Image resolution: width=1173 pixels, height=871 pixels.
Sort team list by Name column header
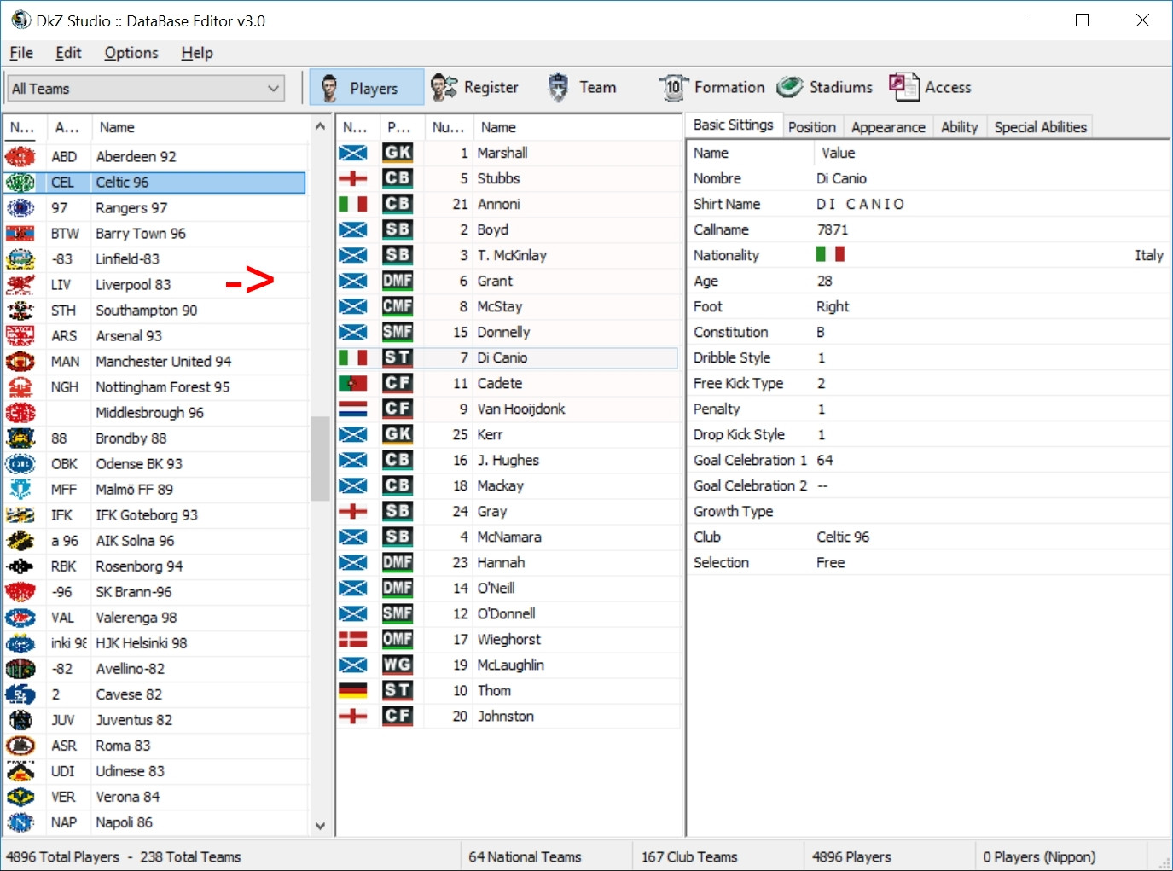point(200,128)
